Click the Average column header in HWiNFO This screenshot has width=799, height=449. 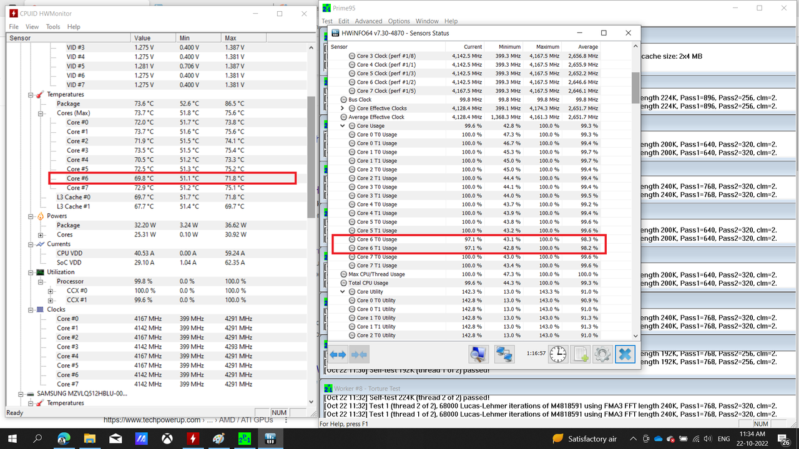tap(582, 47)
